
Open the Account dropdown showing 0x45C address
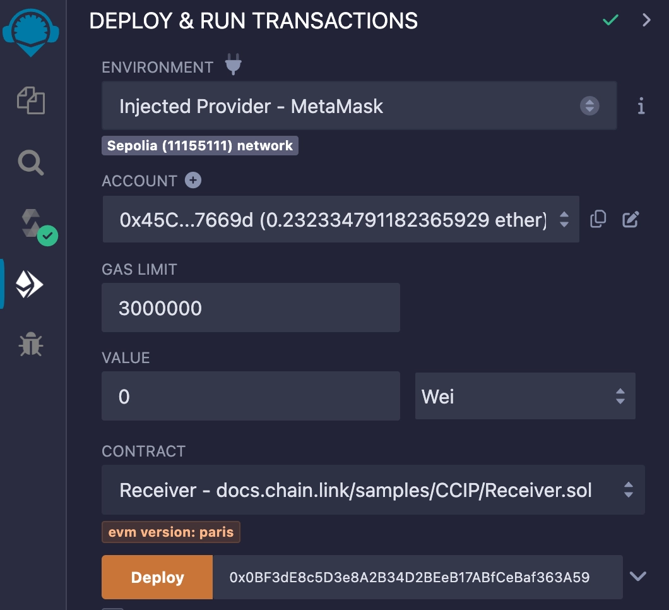(341, 218)
